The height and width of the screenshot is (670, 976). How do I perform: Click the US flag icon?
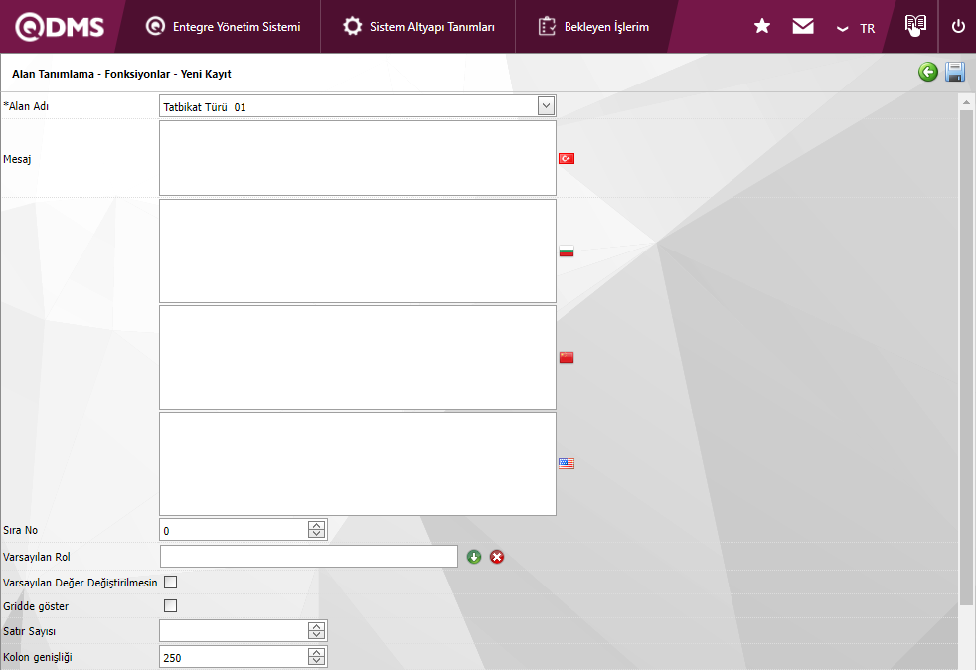(x=567, y=464)
